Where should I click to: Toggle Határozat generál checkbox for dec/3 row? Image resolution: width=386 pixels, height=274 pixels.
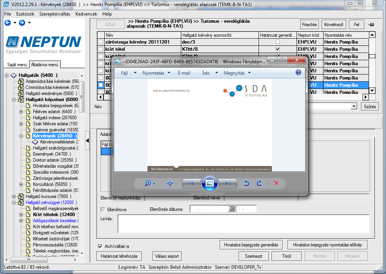click(278, 42)
